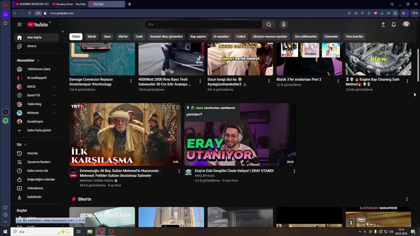Open Opera easy setup sliders icon
Image resolution: width=420 pixels, height=236 pixels.
(x=388, y=13)
